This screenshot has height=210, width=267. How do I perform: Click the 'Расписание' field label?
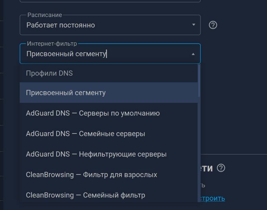[x=45, y=15]
